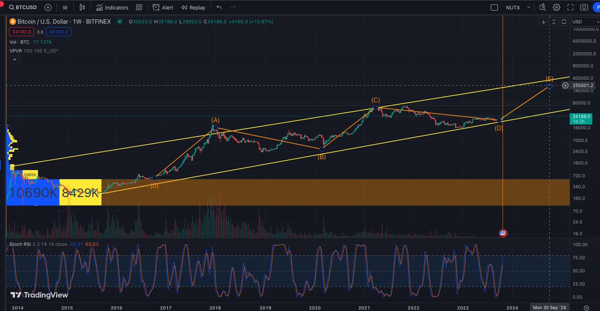Image resolution: width=600 pixels, height=311 pixels.
Task: Click the 2020 time axis label
Action: pos(314,307)
